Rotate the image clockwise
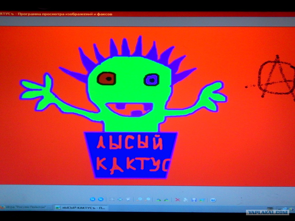The image size is (295, 221). (159, 200)
